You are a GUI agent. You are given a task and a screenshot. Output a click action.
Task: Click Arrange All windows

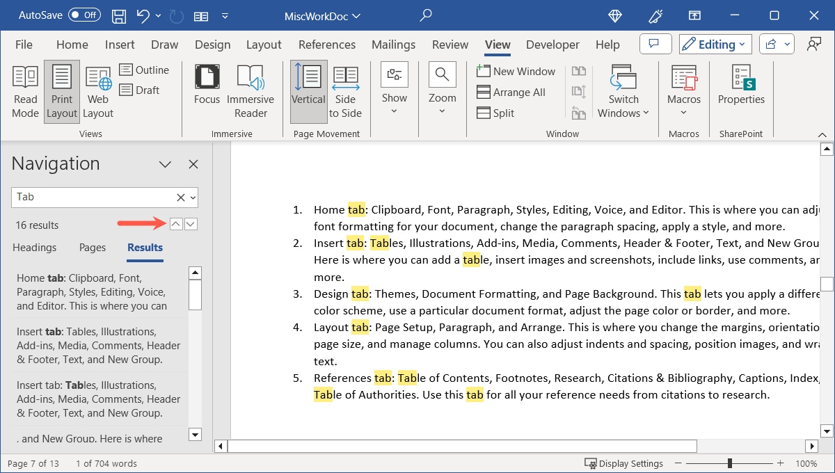pyautogui.click(x=511, y=92)
